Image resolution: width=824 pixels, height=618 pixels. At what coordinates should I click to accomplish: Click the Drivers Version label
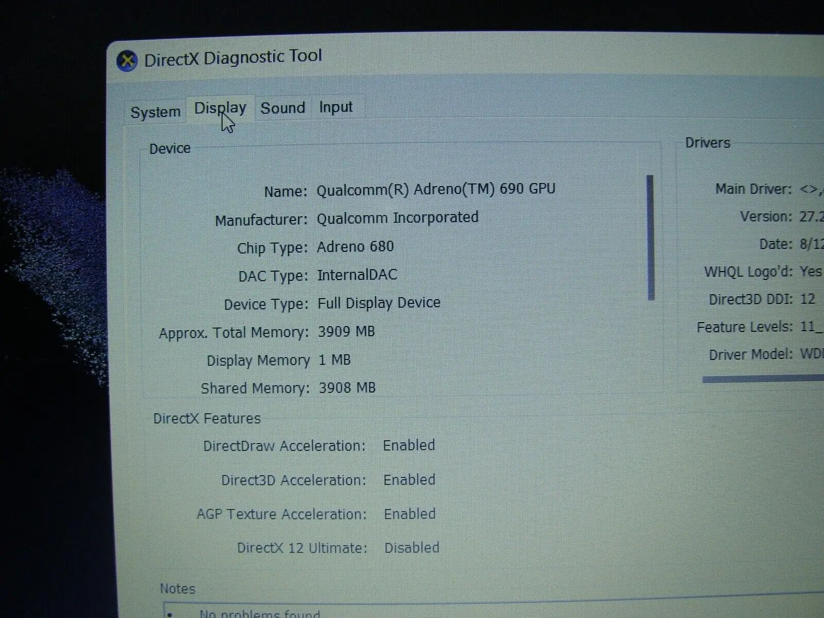point(766,217)
